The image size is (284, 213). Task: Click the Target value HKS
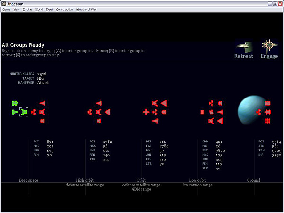(x=41, y=78)
